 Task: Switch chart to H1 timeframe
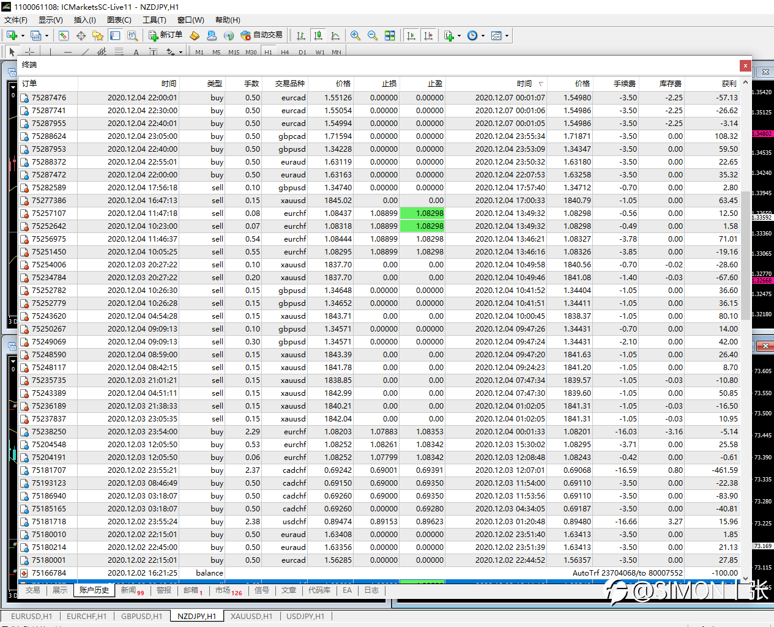click(x=268, y=52)
